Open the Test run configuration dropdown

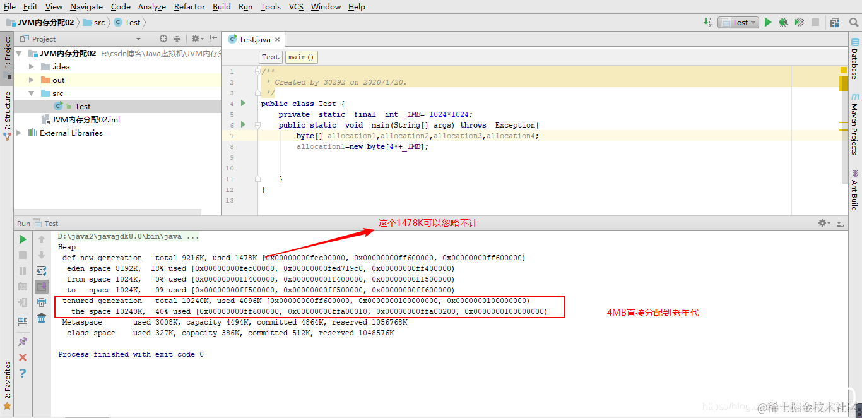point(738,22)
